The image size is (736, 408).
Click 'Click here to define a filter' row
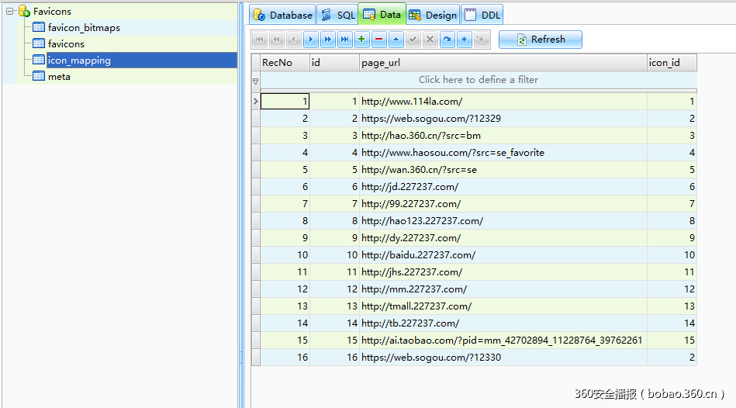tap(478, 80)
